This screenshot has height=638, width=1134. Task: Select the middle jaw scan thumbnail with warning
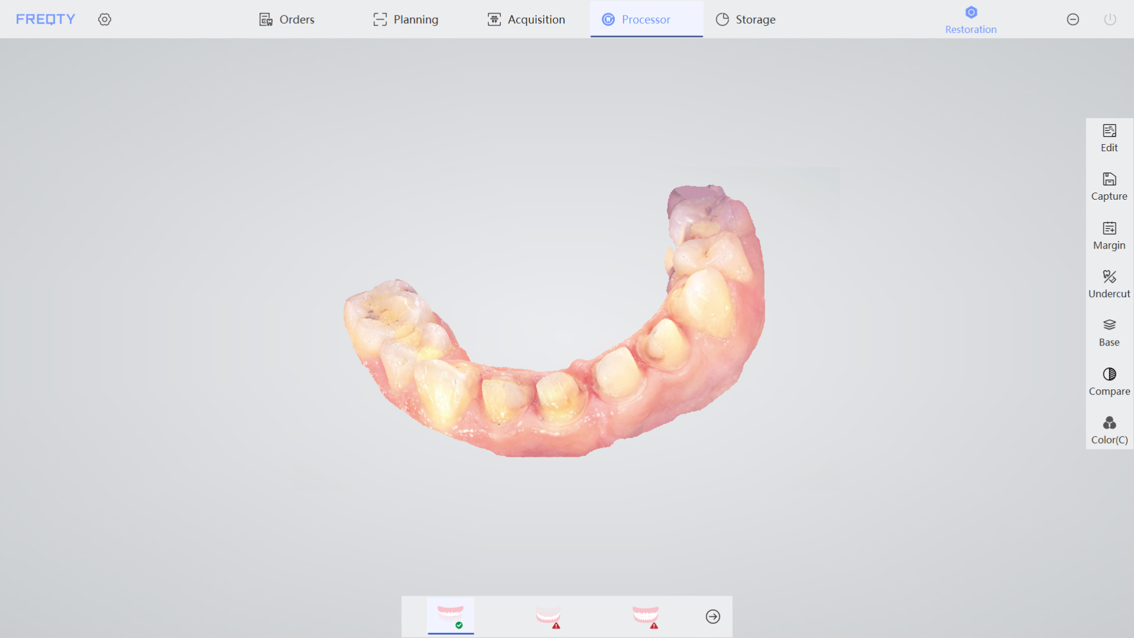(548, 616)
